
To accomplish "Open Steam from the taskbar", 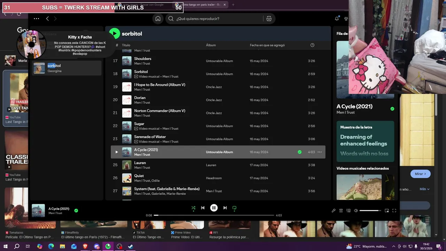I will tap(131, 246).
